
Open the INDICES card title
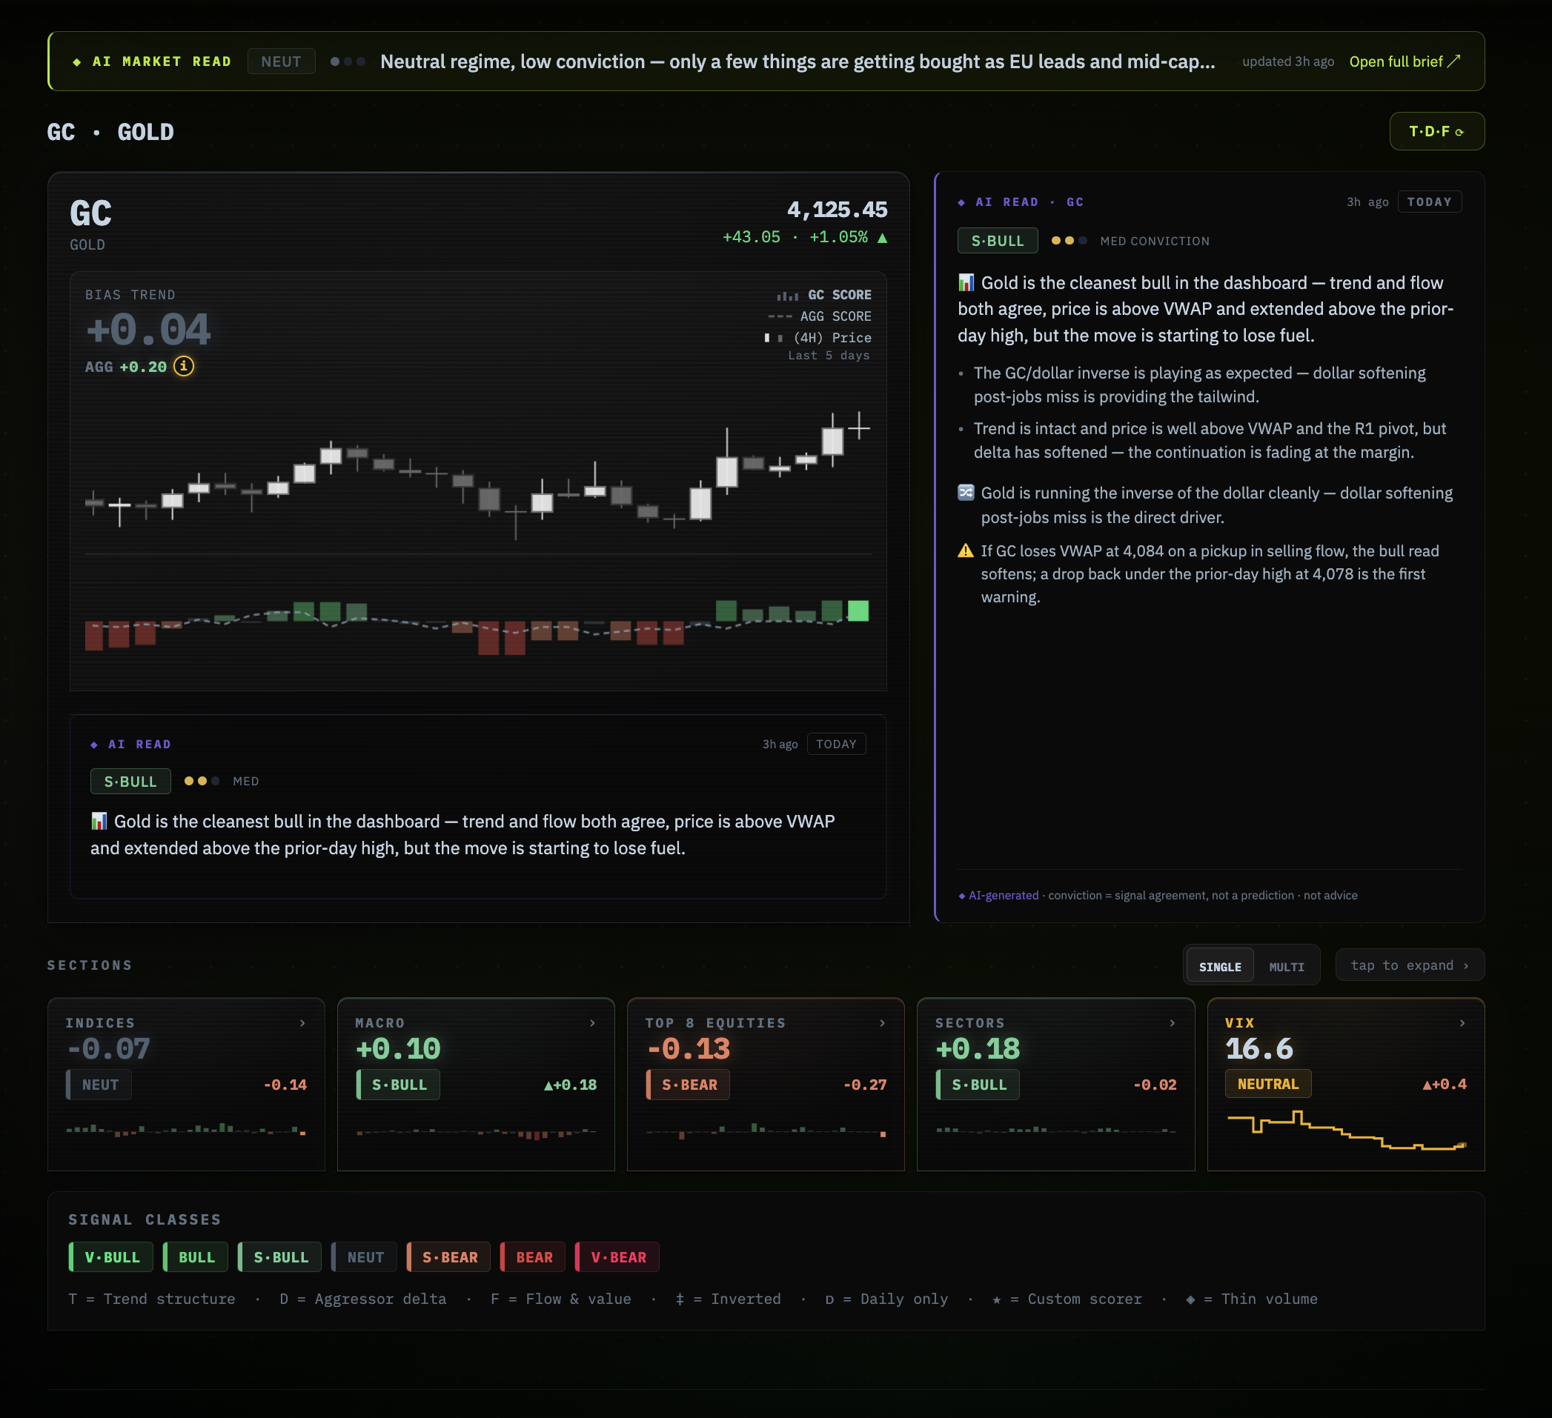point(100,1023)
